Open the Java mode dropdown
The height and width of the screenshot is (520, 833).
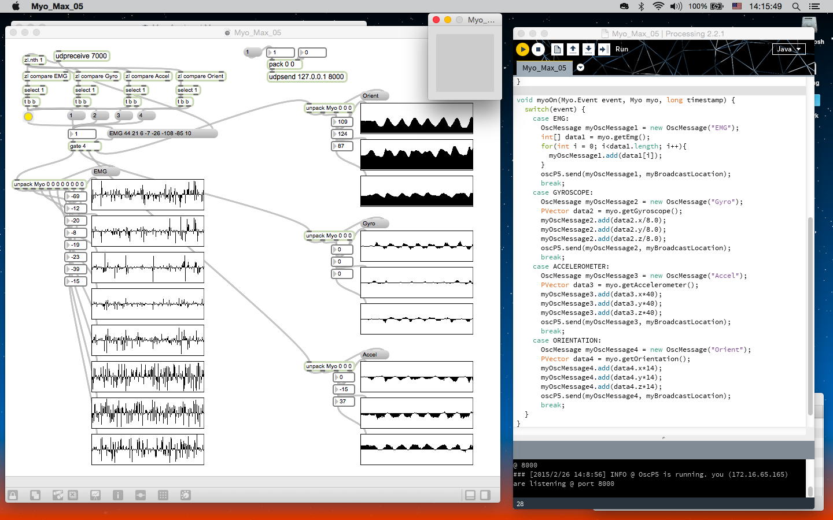click(788, 49)
